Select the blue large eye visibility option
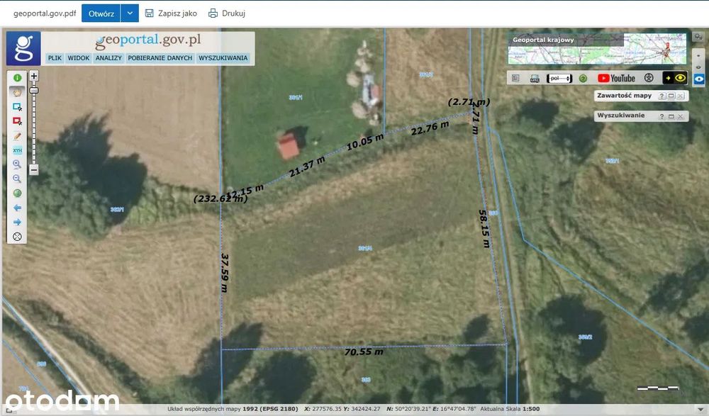This screenshot has width=709, height=416. click(698, 79)
